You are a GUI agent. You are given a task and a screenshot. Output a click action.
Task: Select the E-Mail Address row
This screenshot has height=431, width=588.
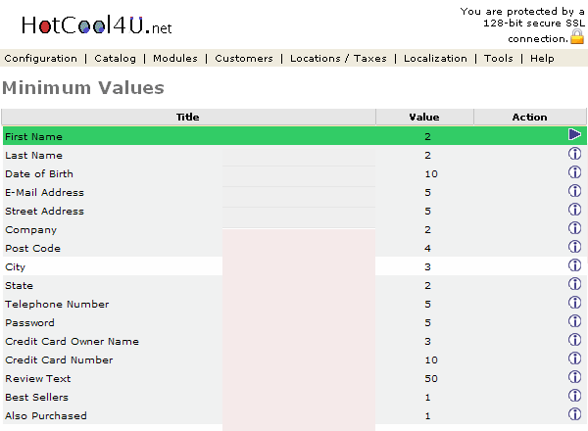[44, 192]
